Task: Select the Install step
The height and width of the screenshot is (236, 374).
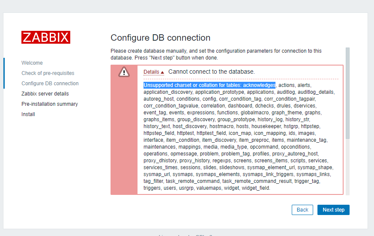Action: 28,114
